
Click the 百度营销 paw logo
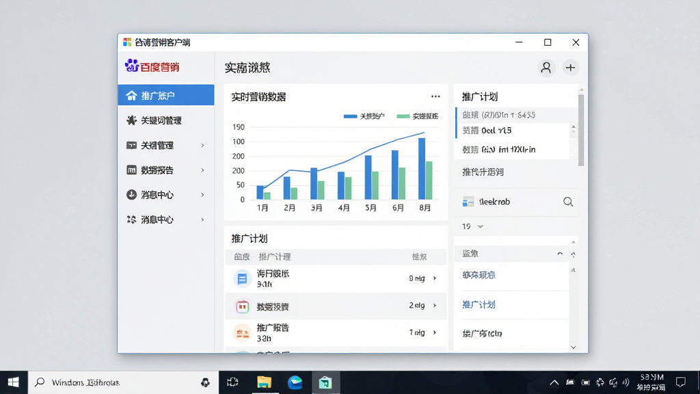click(x=132, y=66)
